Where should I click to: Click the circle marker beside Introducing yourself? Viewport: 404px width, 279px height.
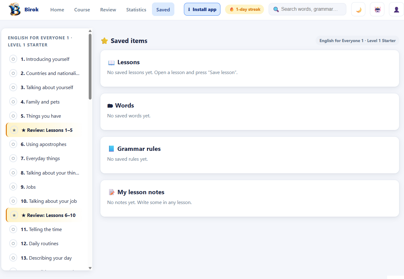coord(13,59)
